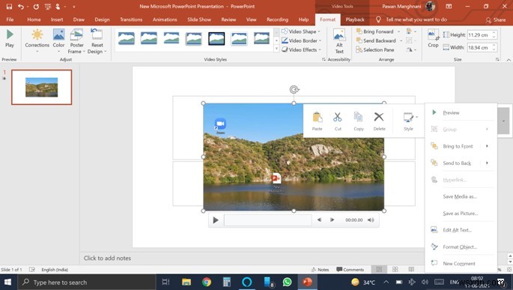Step the video backward
Viewport: 513px width, 290px height.
point(319,220)
